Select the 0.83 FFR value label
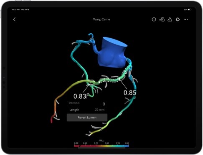The height and width of the screenshot is (155, 203). click(x=80, y=96)
